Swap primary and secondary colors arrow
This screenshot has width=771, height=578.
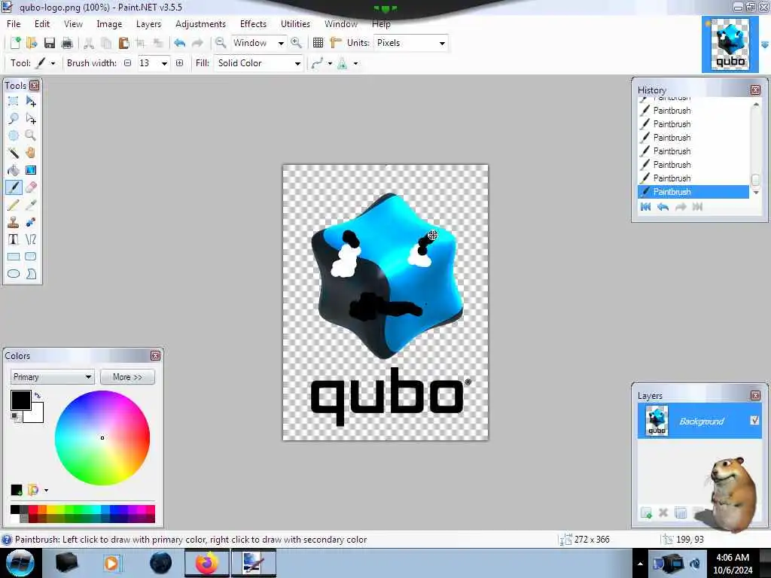click(38, 395)
